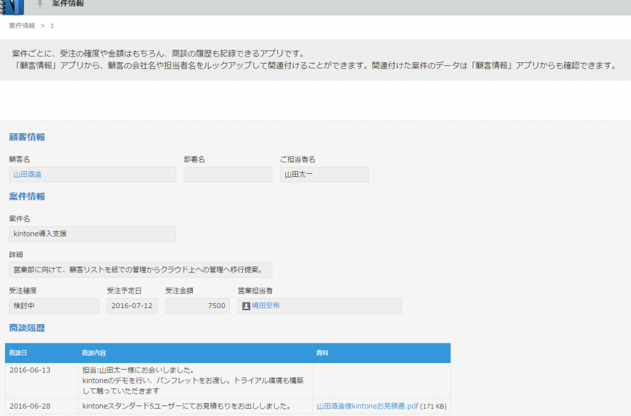Click the user avatar icon beside 嶋田安希
This screenshot has height=416, width=631.
(x=246, y=306)
